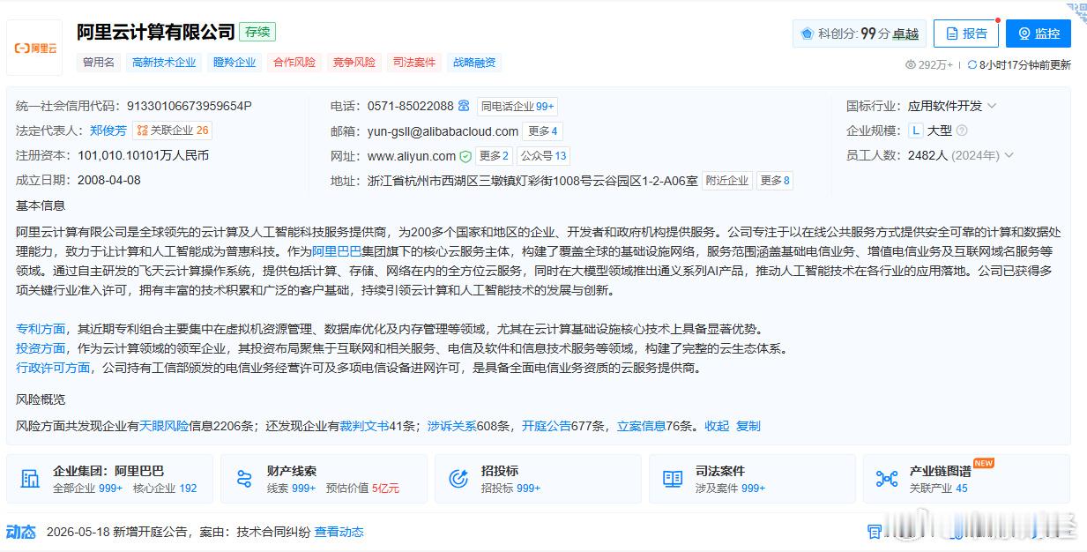Open the 涉诉关系 link
Viewport: 1087px width, 552px height.
[x=452, y=426]
